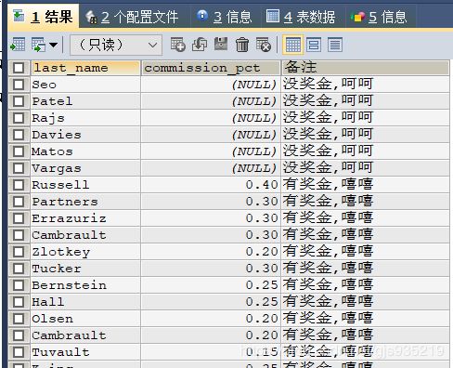
Task: Select Partners' 有奖金,嘻嘻 remark cell
Action: pyautogui.click(x=366, y=202)
